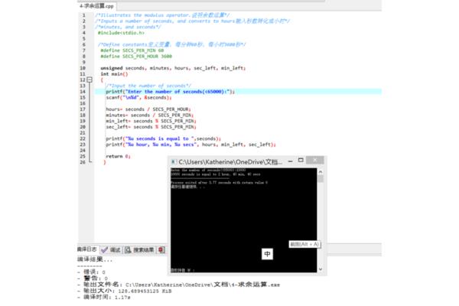
Task: Click the int main() line
Action: coord(114,74)
